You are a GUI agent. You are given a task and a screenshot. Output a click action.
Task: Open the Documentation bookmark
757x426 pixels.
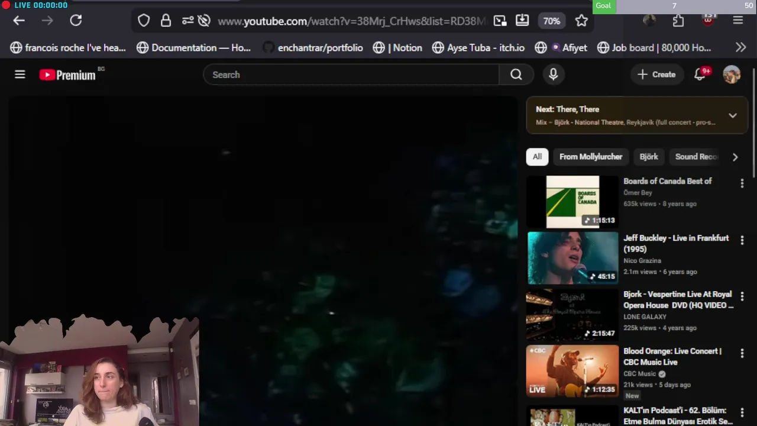pyautogui.click(x=193, y=48)
